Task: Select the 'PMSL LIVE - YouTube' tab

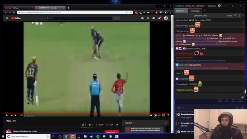Action: 50,8
